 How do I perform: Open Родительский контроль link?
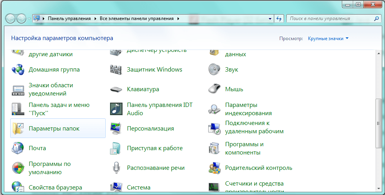tap(258, 168)
